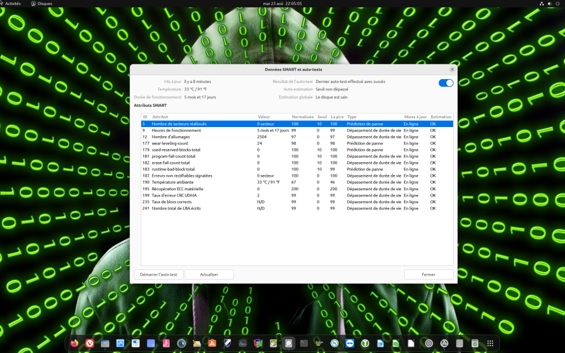This screenshot has width=565, height=353.
Task: Open the Terminal from the dock
Action: [x=304, y=343]
